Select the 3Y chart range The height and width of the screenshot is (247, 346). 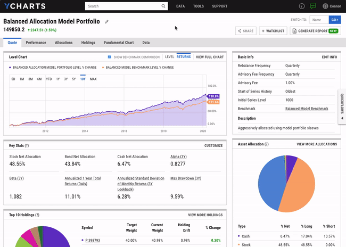tap(66, 79)
